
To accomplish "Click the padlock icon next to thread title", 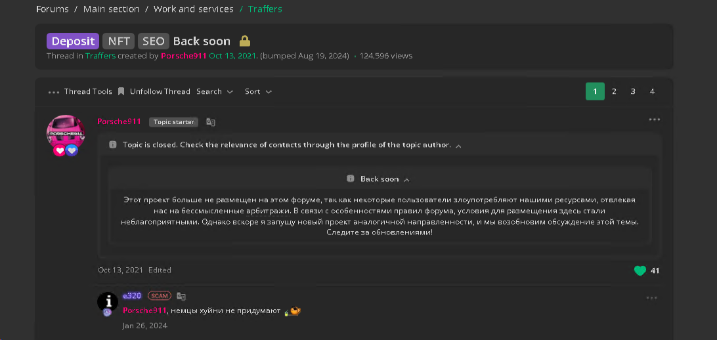I will click(244, 41).
